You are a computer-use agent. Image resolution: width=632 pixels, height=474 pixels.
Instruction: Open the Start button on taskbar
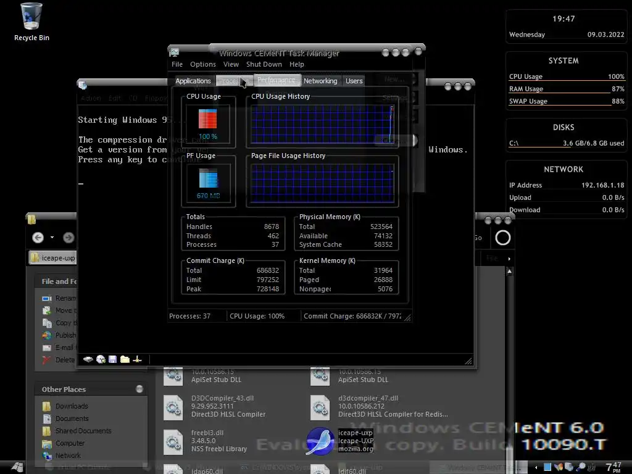[17, 467]
